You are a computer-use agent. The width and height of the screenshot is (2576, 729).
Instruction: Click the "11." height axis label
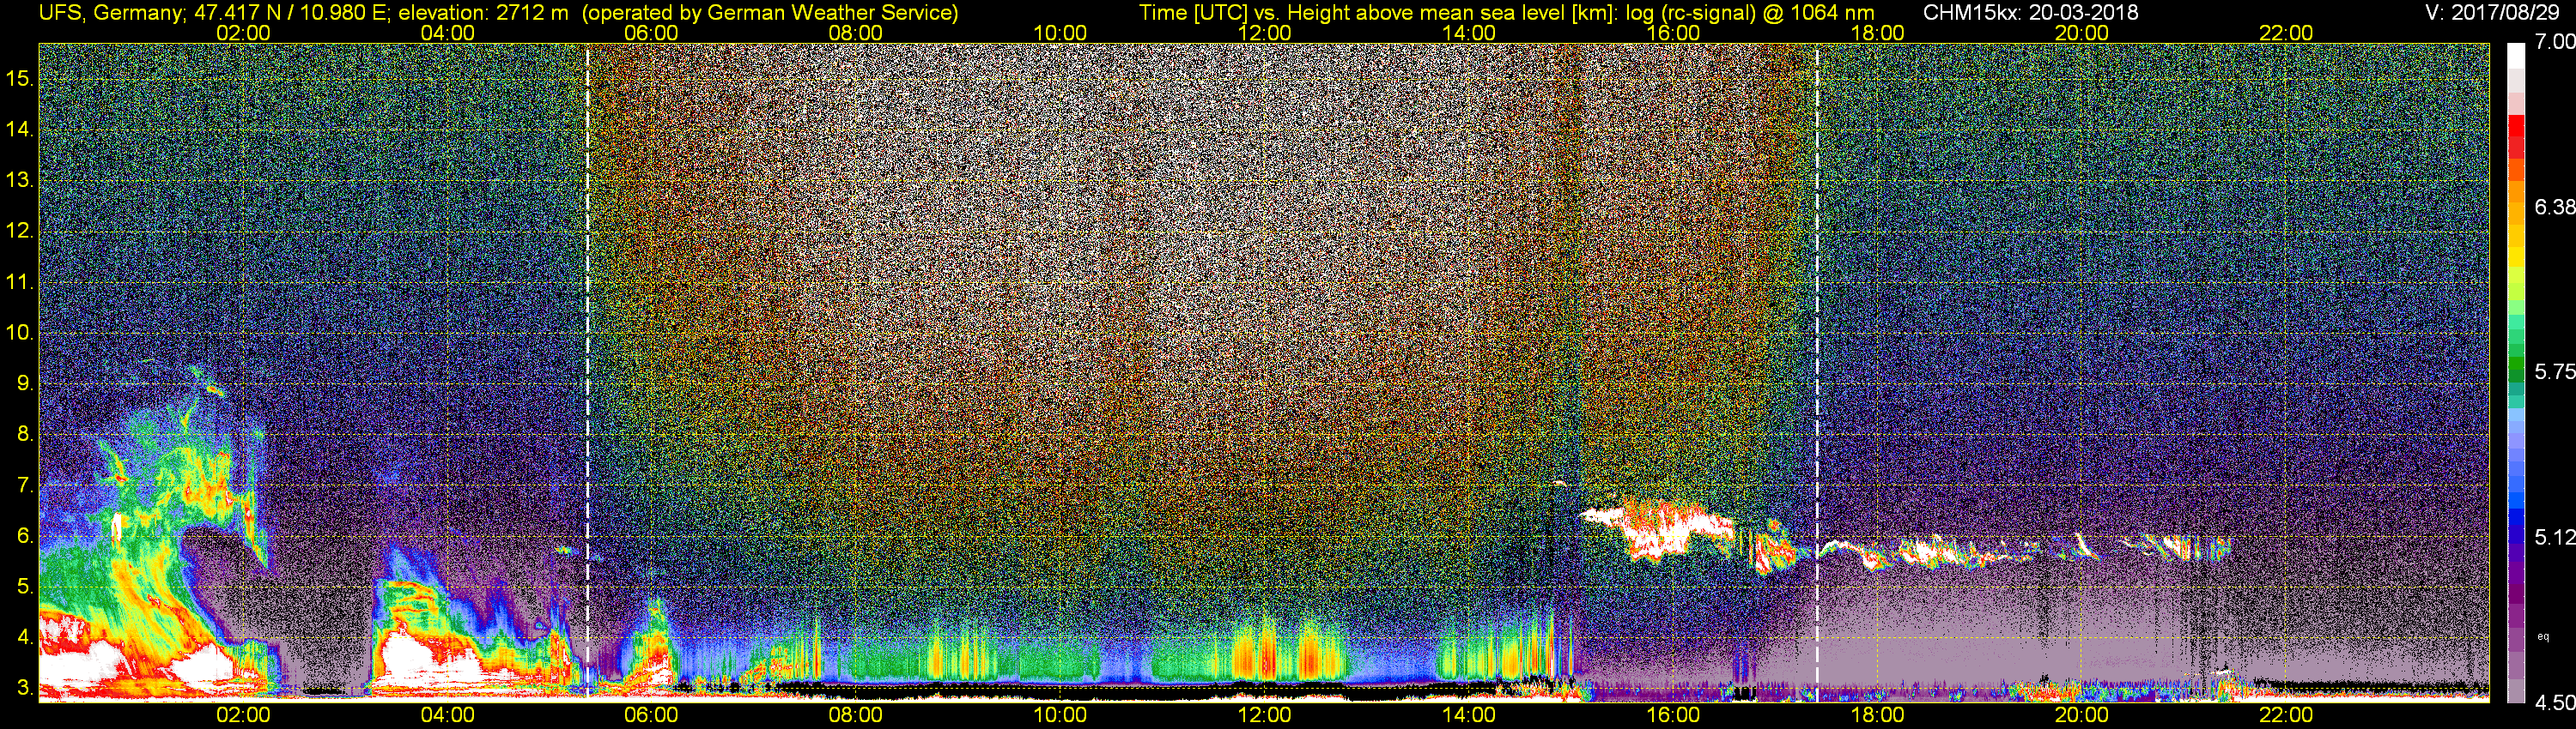[x=20, y=281]
